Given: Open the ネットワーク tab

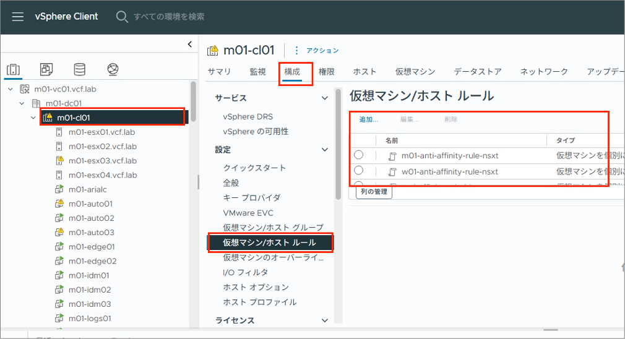Looking at the screenshot, I should [x=544, y=72].
